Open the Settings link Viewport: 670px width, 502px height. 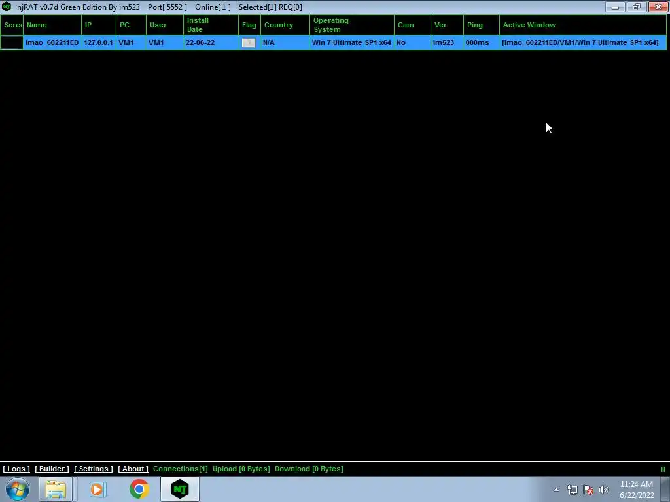point(94,469)
